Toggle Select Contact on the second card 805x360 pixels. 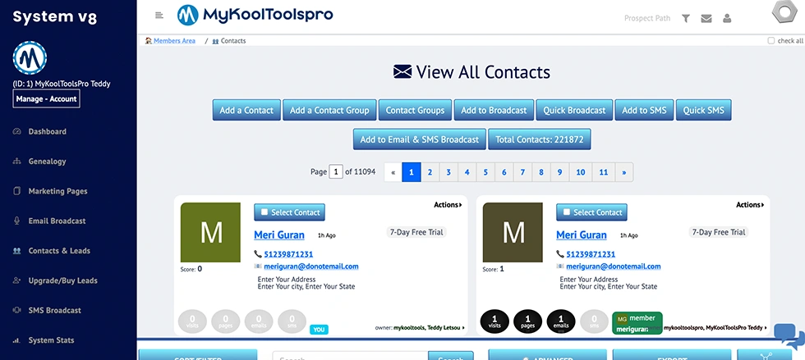click(591, 212)
